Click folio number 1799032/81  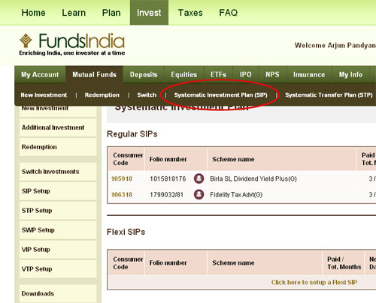click(x=166, y=195)
